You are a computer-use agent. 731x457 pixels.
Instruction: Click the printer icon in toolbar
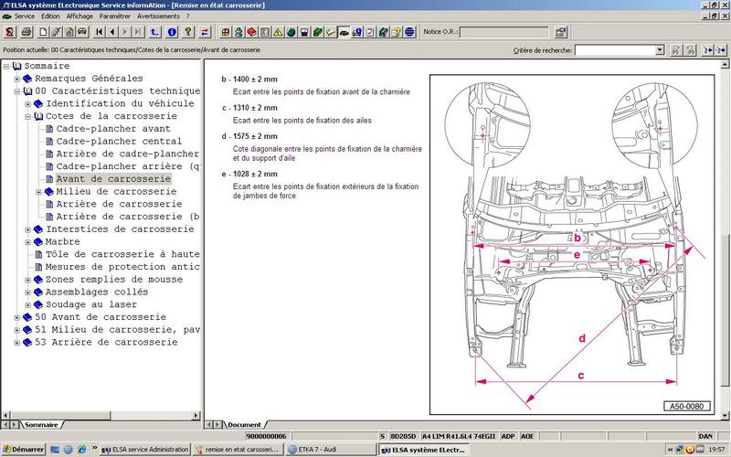tap(26, 32)
